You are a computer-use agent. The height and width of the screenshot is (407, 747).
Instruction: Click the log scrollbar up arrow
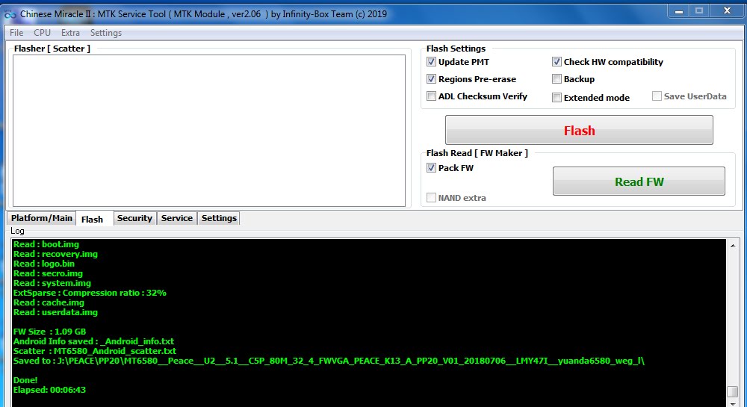733,246
